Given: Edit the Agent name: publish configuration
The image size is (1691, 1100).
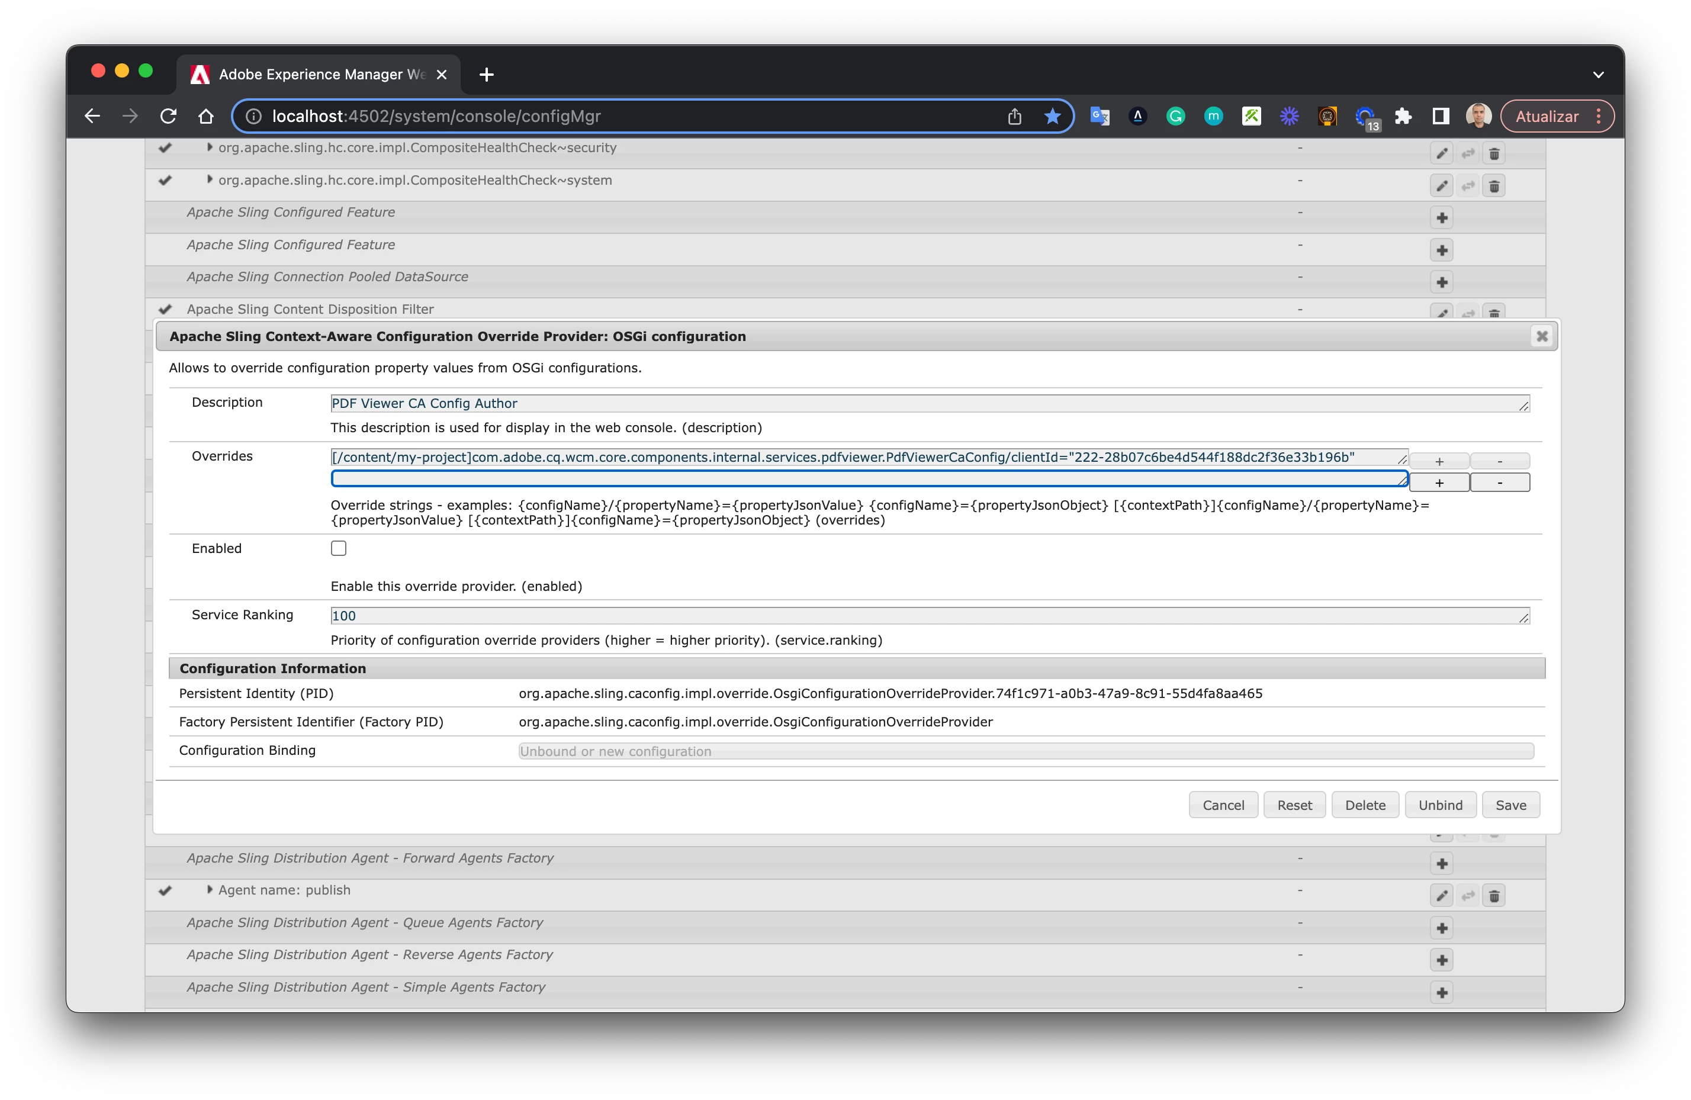Looking at the screenshot, I should (1441, 896).
